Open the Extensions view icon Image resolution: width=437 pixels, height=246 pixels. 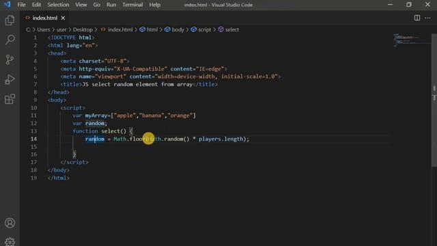coord(10,99)
